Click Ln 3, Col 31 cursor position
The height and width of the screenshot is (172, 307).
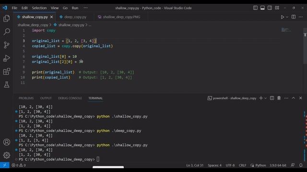pos(195,165)
